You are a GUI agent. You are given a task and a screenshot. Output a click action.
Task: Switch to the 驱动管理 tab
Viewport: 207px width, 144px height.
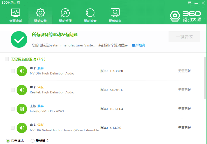[x=65, y=15]
